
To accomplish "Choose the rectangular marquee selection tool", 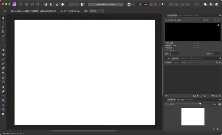I will (x=3, y=45).
